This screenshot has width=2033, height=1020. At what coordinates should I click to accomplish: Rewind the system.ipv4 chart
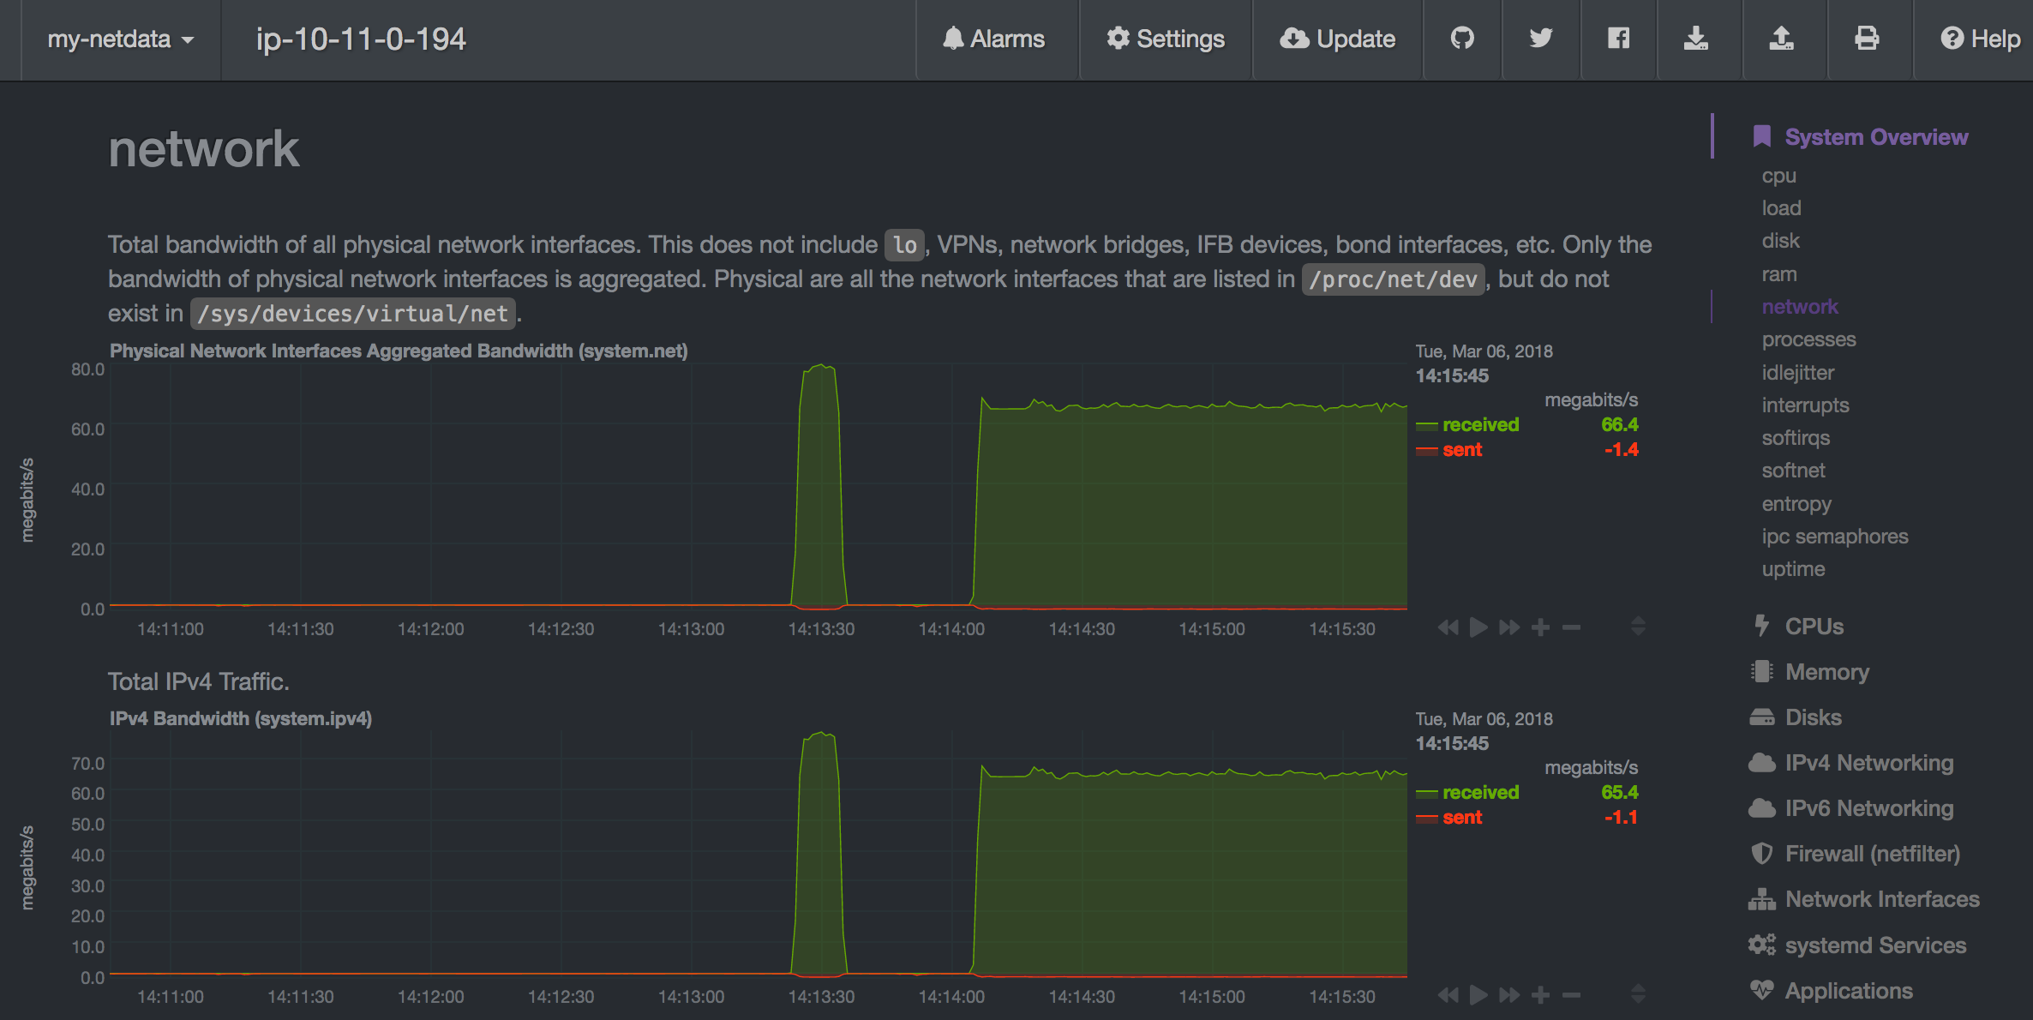point(1448,995)
